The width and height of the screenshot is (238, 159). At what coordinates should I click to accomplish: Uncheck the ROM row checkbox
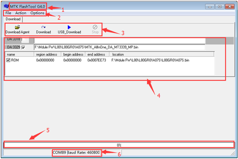[8, 60]
